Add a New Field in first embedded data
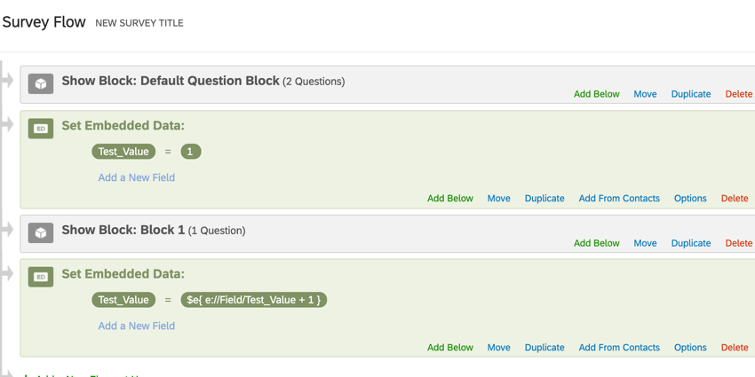This screenshot has width=755, height=377. (x=136, y=177)
